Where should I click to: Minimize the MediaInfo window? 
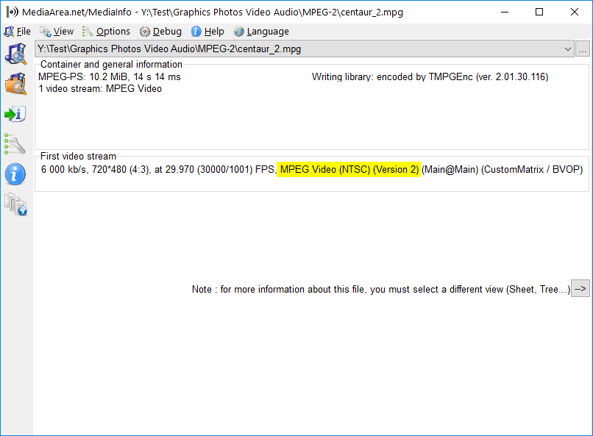[x=505, y=12]
